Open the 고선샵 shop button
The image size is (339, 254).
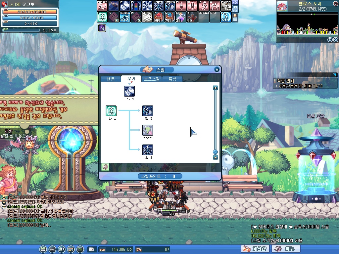tap(255, 249)
